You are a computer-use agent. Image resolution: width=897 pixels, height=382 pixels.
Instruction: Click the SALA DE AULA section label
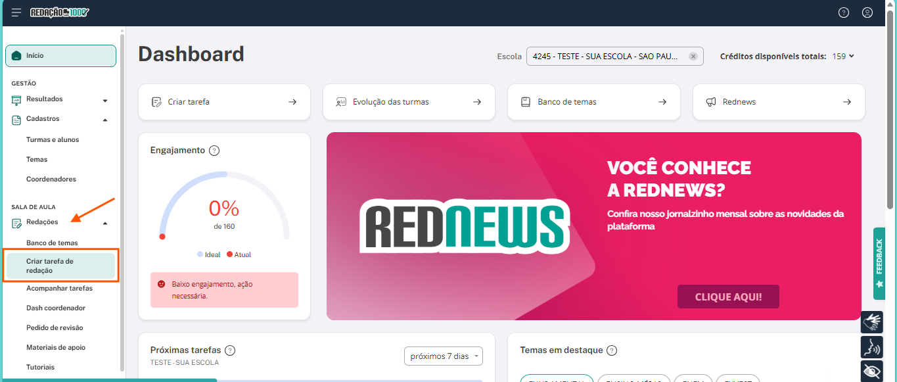pos(34,207)
